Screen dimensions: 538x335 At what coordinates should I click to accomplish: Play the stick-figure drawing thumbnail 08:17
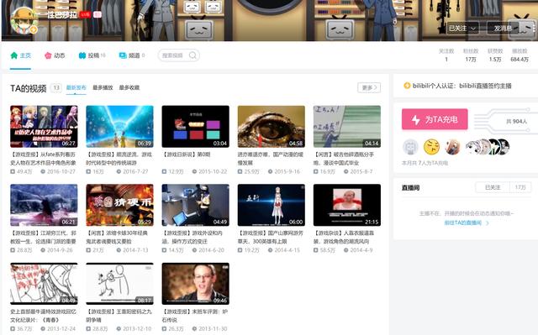[x=119, y=284]
